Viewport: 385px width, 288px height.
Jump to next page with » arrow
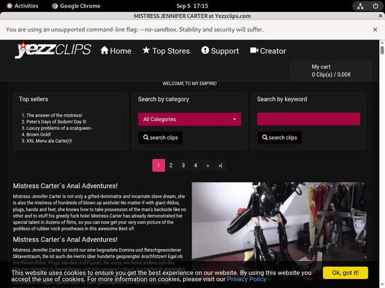207,165
